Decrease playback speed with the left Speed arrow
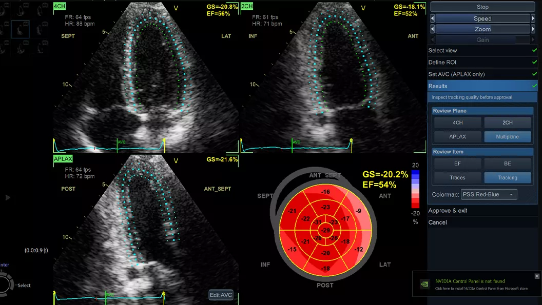The height and width of the screenshot is (305, 542). pos(432,18)
